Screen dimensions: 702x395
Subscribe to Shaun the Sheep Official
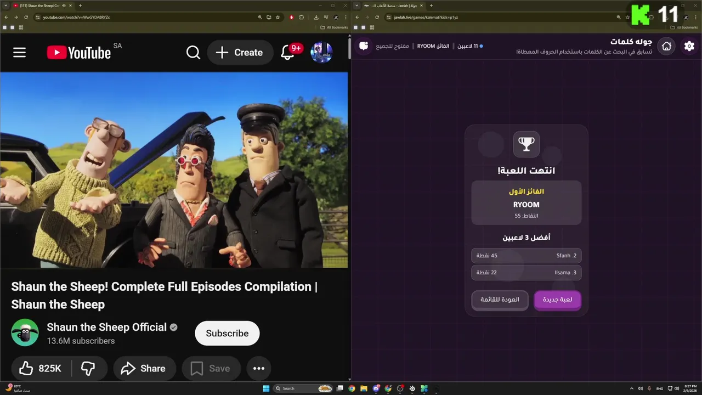[227, 333]
